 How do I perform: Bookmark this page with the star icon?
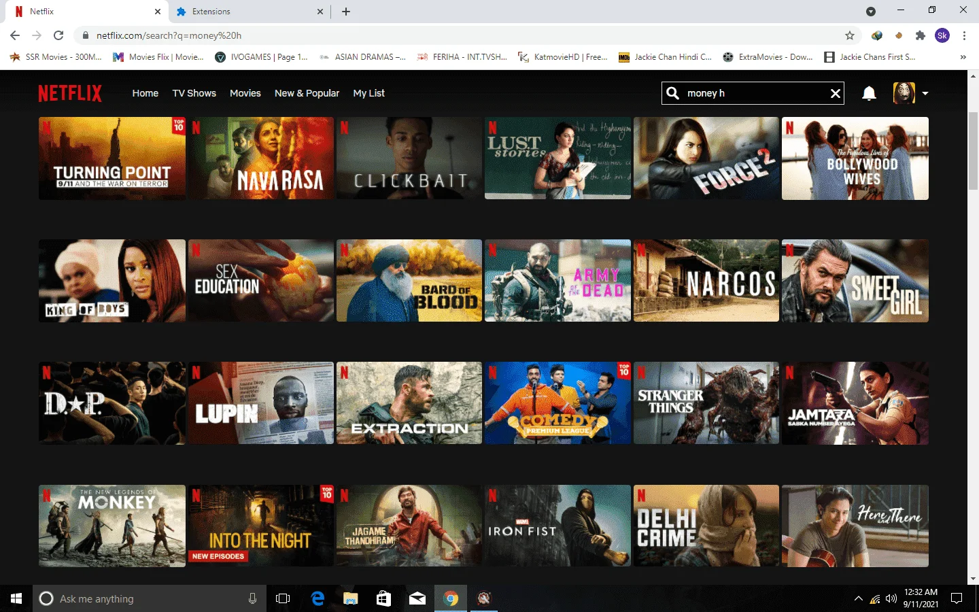coord(850,35)
